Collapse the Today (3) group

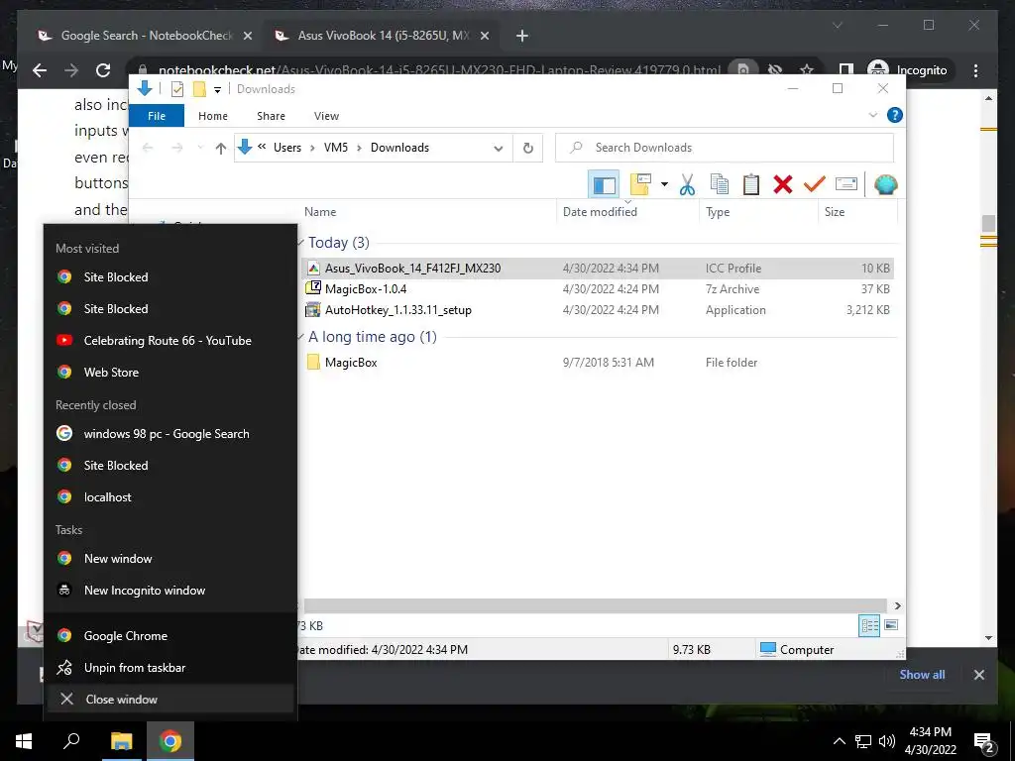pos(300,243)
